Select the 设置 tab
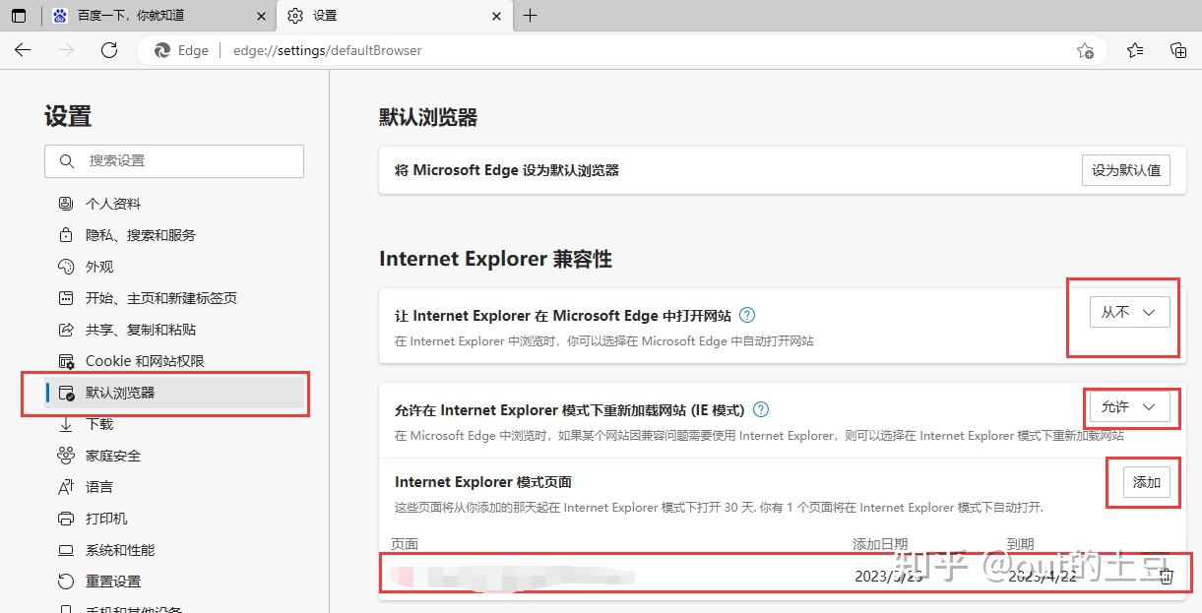Image resolution: width=1202 pixels, height=613 pixels. 394,15
